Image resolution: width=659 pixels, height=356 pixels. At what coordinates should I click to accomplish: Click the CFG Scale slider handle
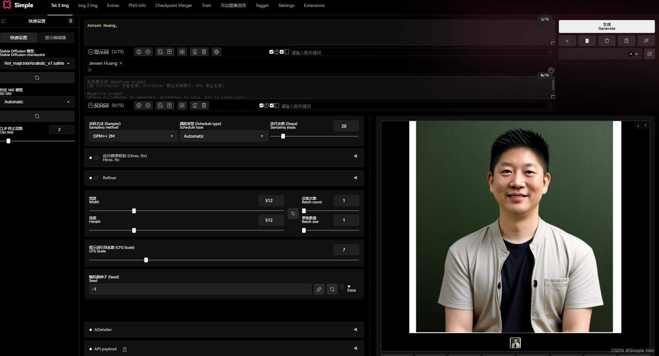[x=146, y=260]
